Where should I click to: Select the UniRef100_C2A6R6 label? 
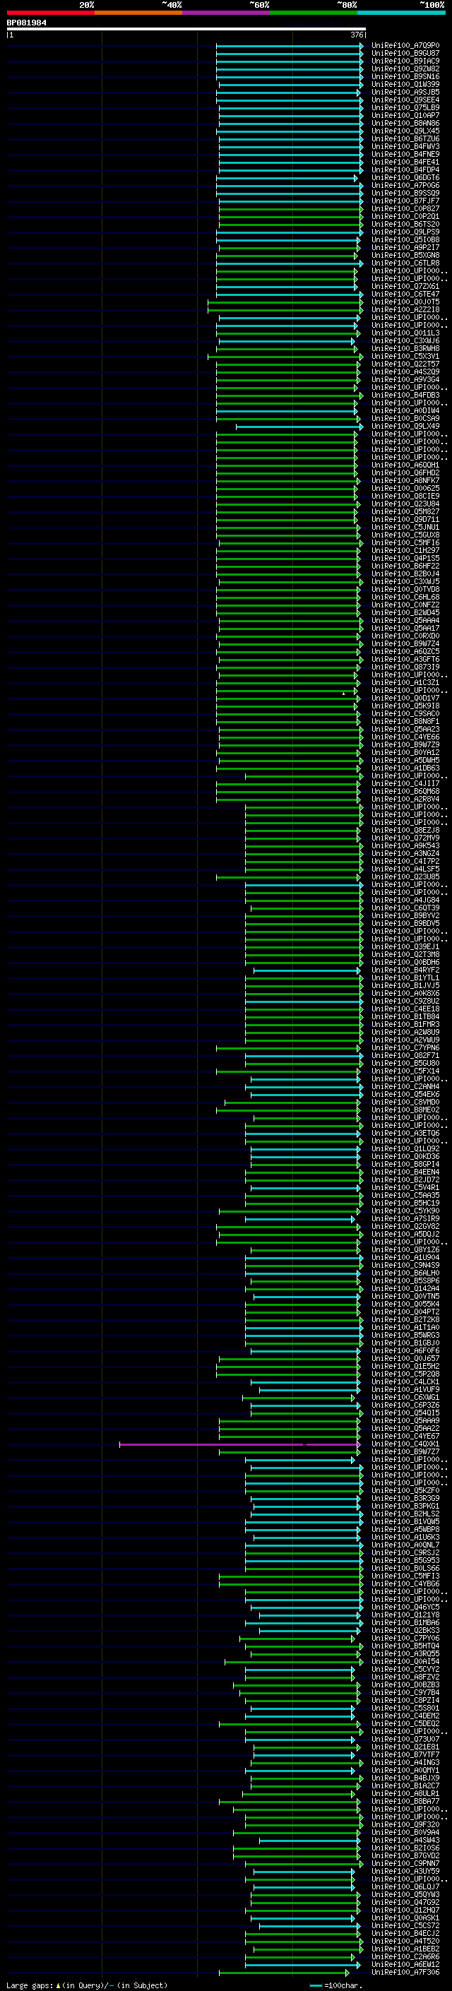tap(405, 1956)
